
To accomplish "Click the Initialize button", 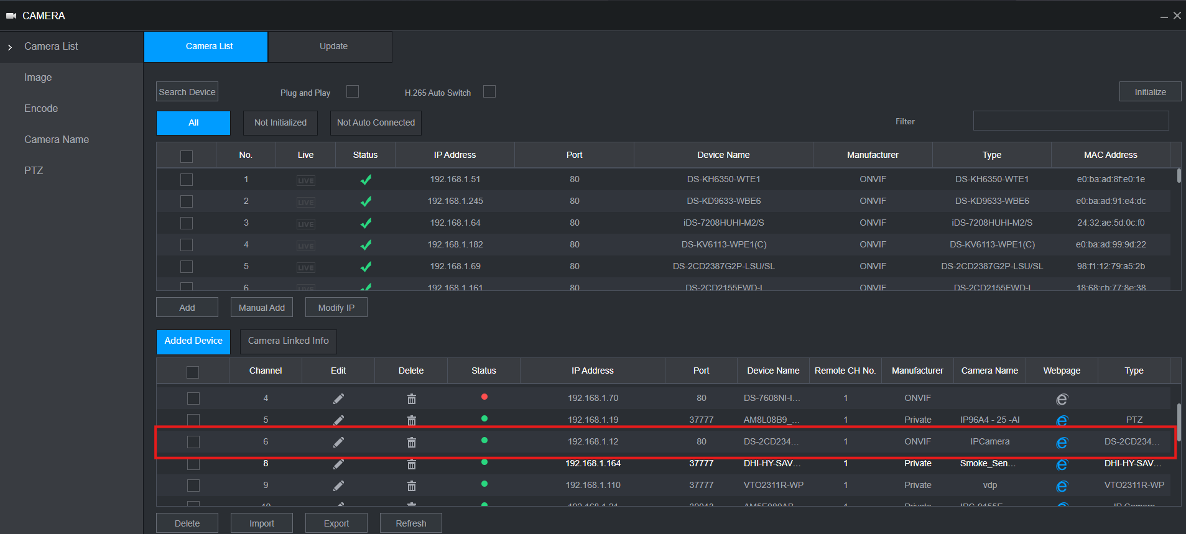I will [x=1150, y=92].
